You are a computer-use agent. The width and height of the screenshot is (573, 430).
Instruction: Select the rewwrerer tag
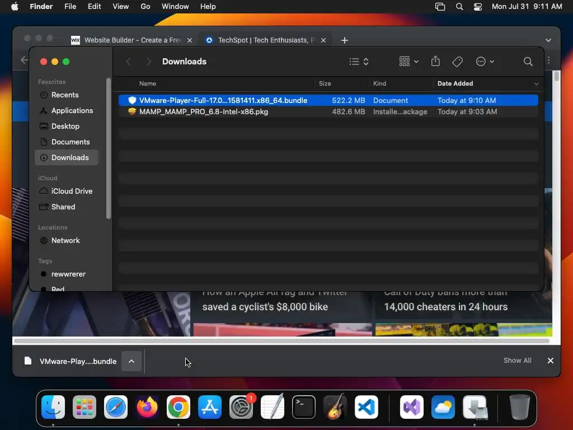pyautogui.click(x=68, y=274)
